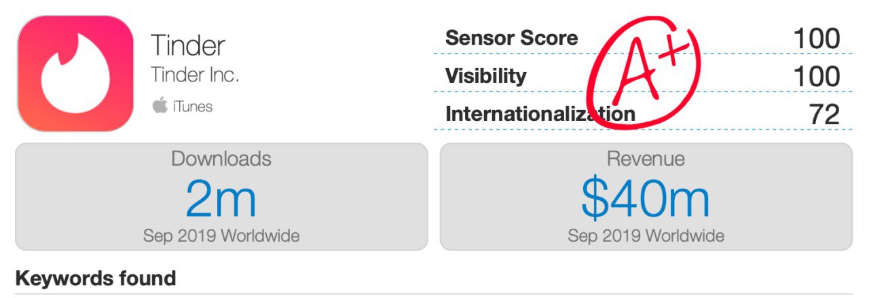Click the $40m revenue figure
Screen dimensions: 869x298
[646, 198]
